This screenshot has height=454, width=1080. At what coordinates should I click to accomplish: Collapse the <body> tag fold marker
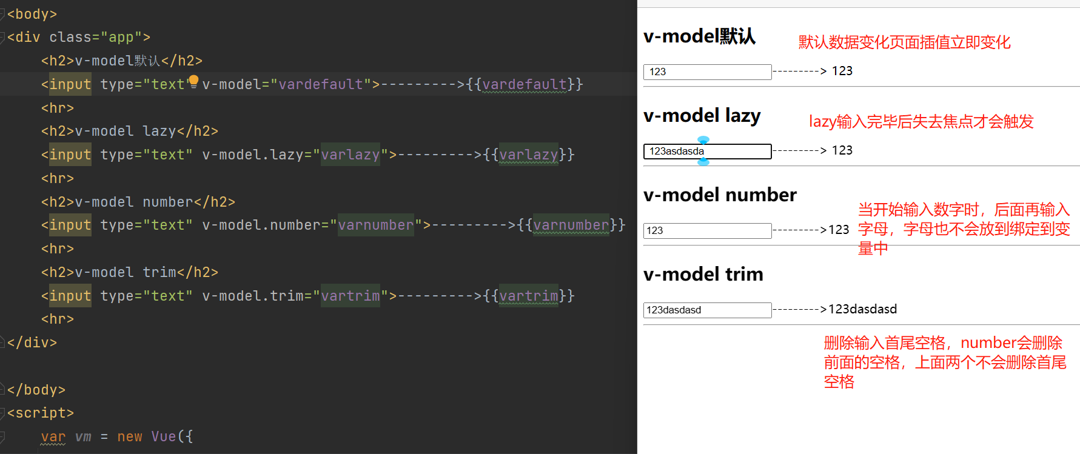tap(2, 14)
